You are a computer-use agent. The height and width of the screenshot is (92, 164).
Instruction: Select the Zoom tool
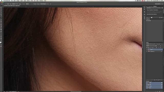pyautogui.click(x=1, y=40)
